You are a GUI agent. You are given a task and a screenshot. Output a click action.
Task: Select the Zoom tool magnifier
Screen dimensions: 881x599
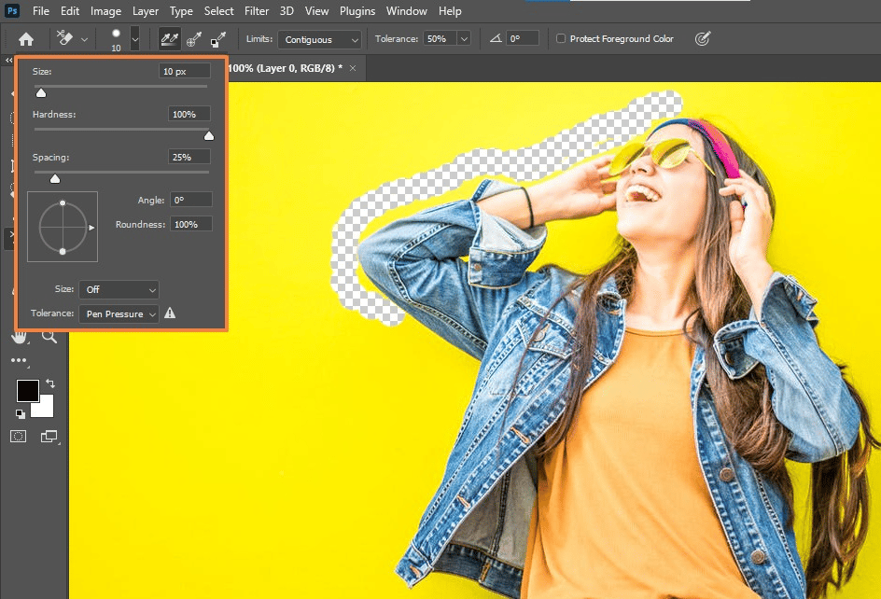click(49, 338)
